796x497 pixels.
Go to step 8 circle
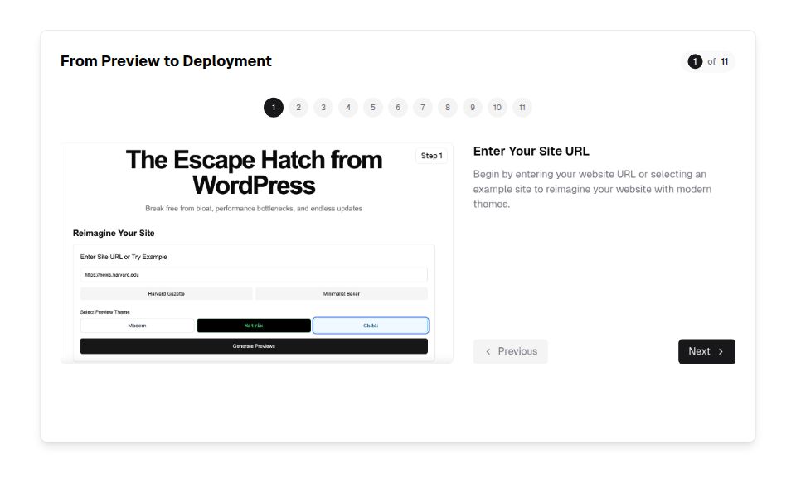(x=448, y=108)
